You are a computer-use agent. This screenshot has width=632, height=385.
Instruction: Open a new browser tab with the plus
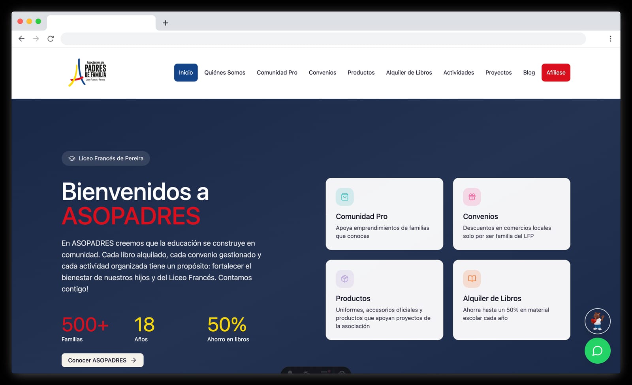pyautogui.click(x=166, y=23)
